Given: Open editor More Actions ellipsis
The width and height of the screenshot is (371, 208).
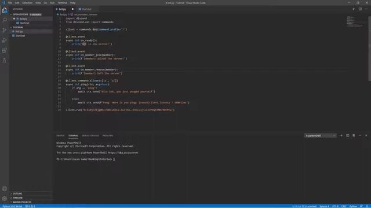Looking at the screenshot, I should point(366,9).
